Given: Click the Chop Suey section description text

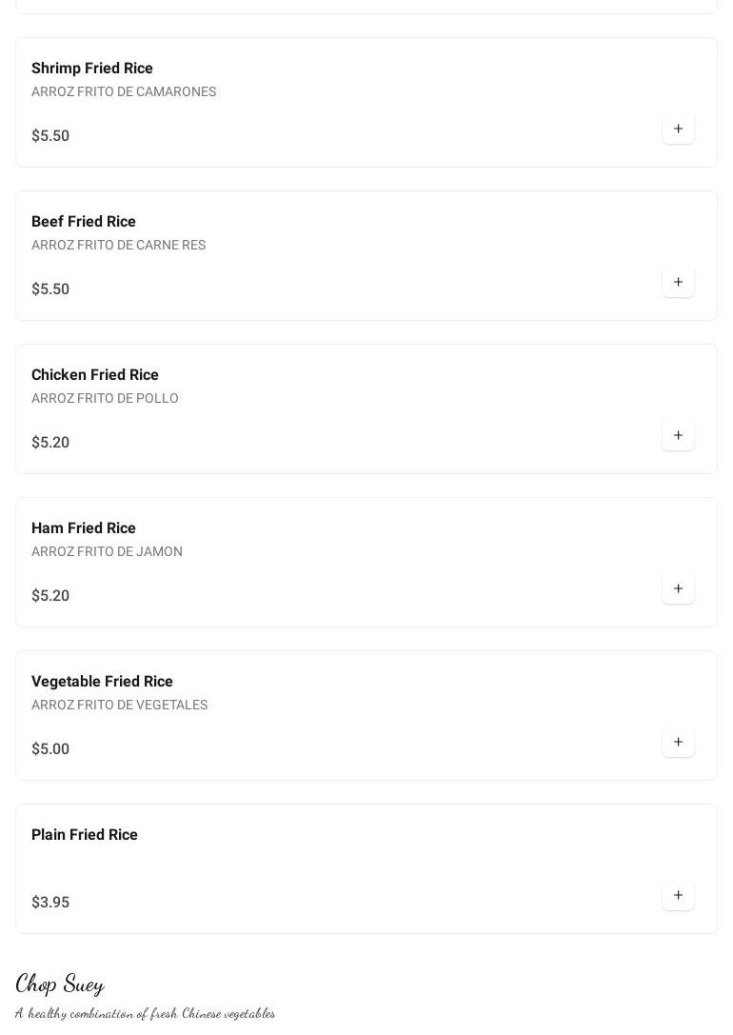Looking at the screenshot, I should [x=145, y=1013].
